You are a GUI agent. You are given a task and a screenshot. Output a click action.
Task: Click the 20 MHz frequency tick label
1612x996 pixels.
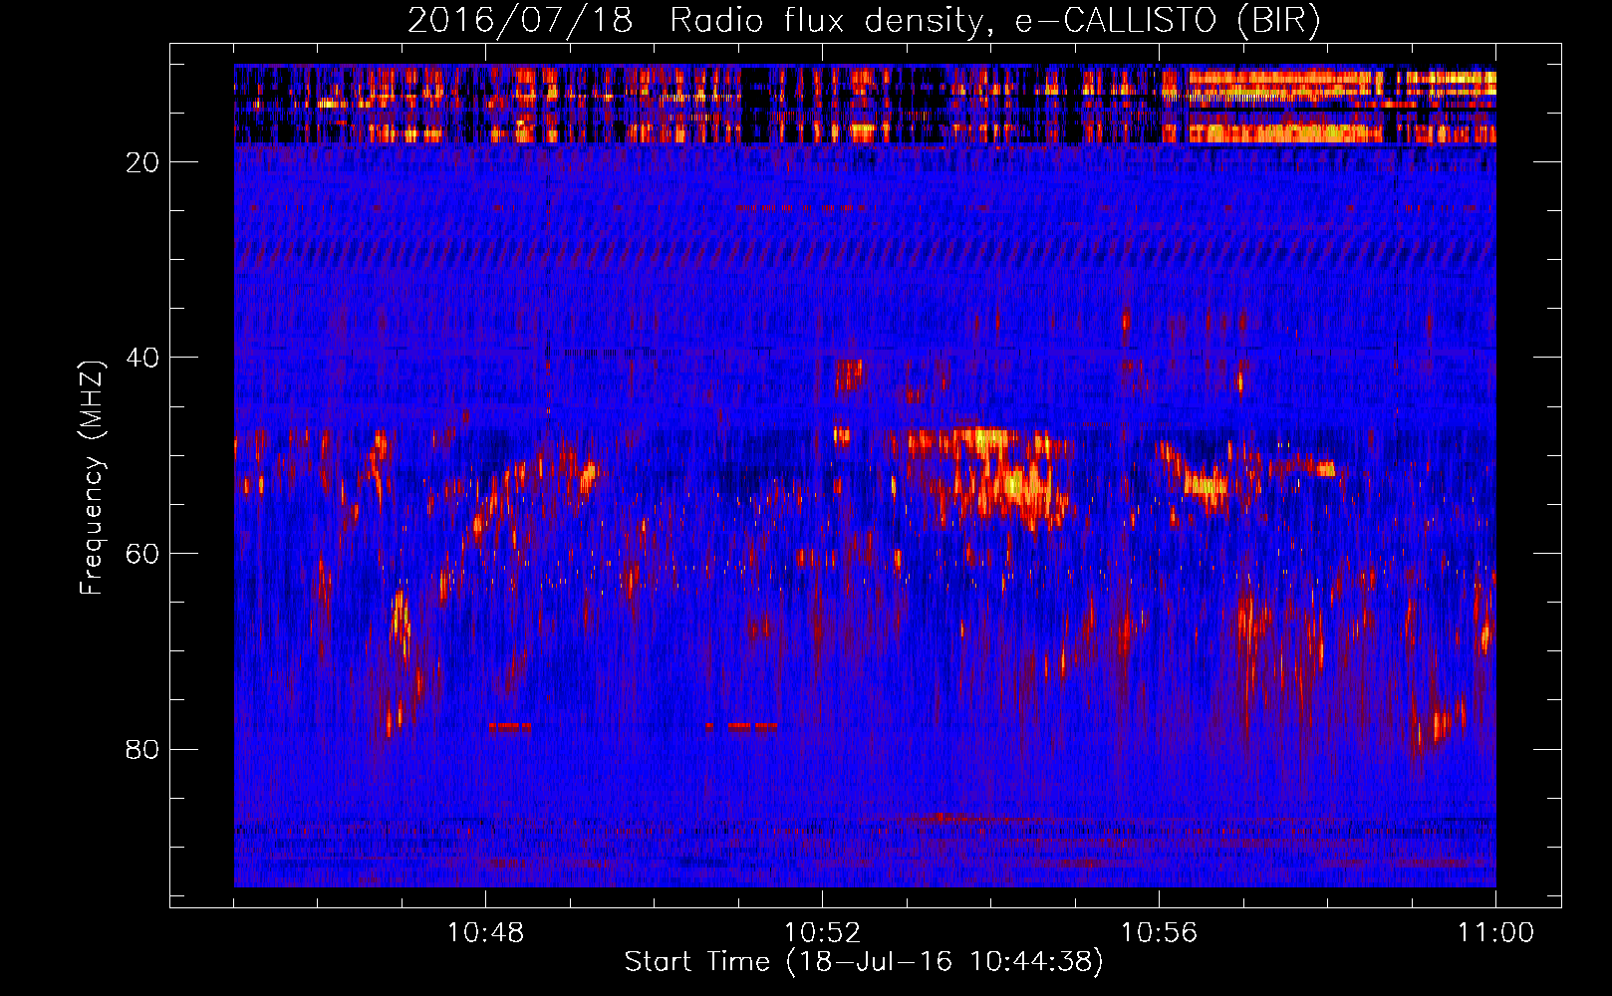tap(143, 162)
